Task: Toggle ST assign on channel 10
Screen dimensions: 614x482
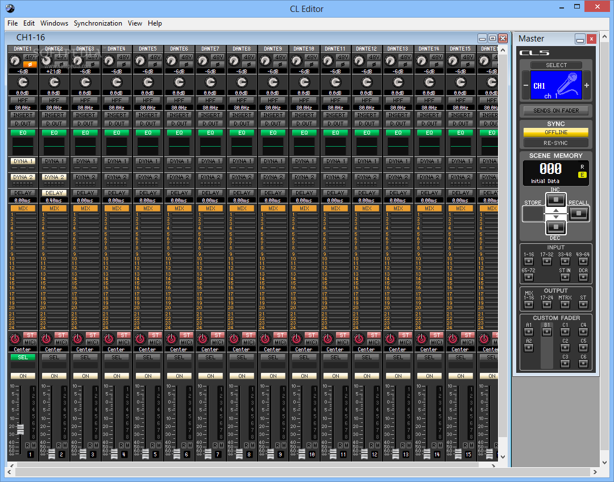Action: (312, 335)
